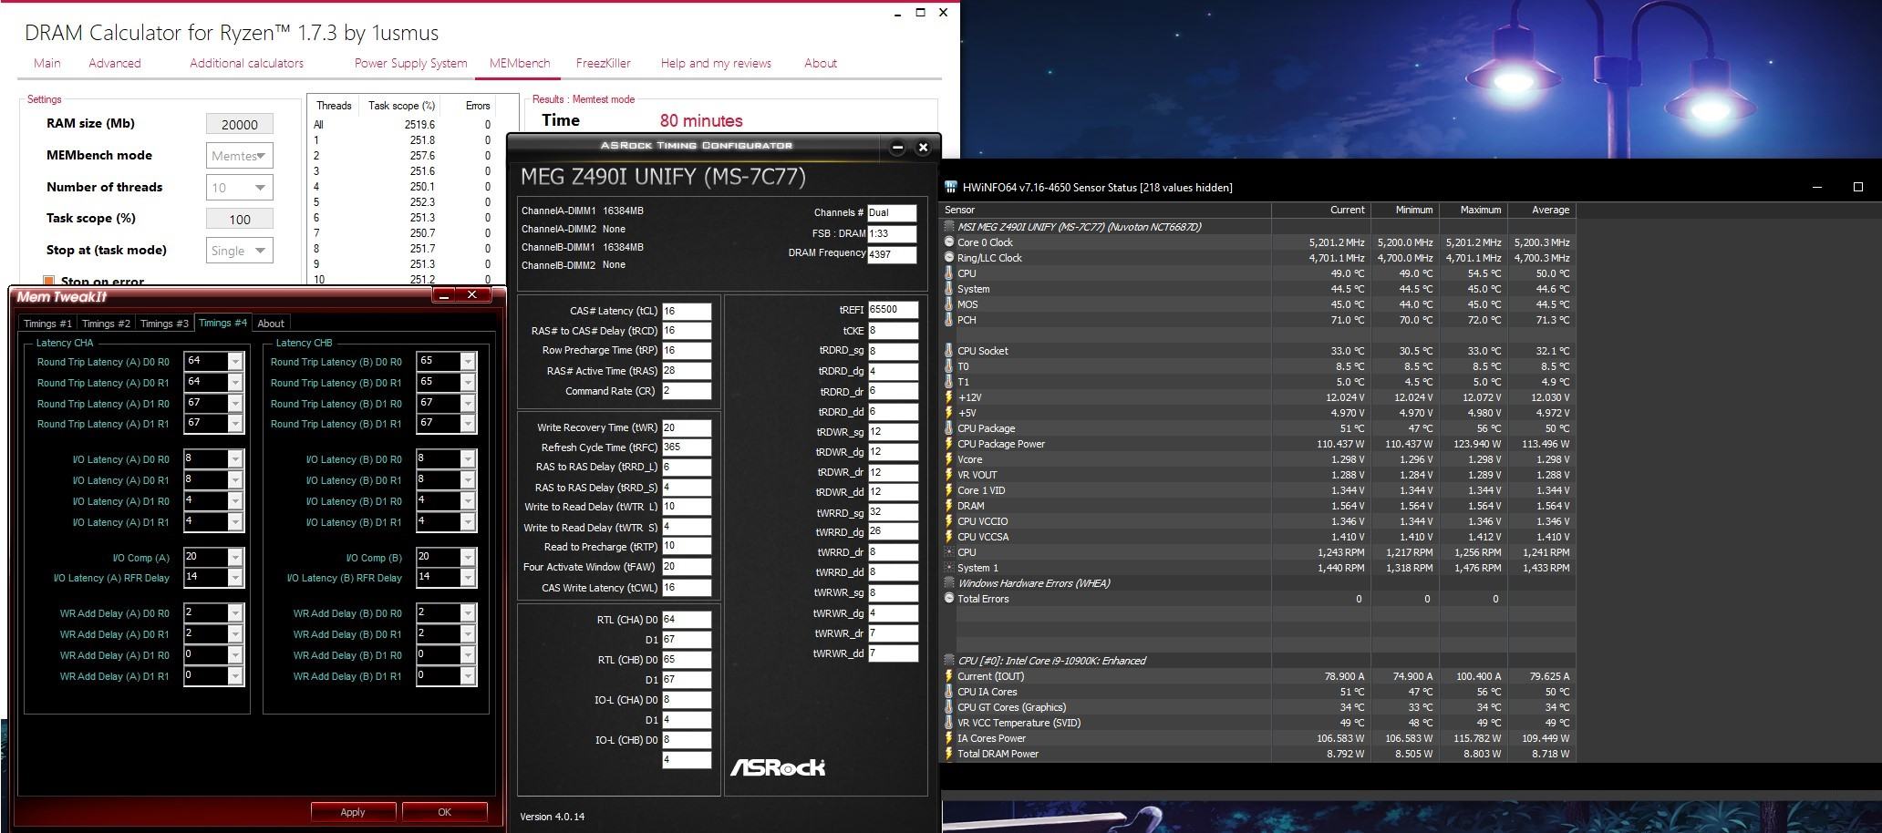
Task: Open I/O Latency (B) RFR Delay dropdown
Action: (468, 578)
